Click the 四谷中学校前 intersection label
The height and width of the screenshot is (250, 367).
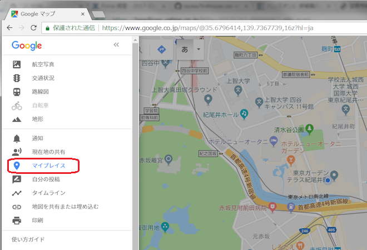tap(195, 71)
